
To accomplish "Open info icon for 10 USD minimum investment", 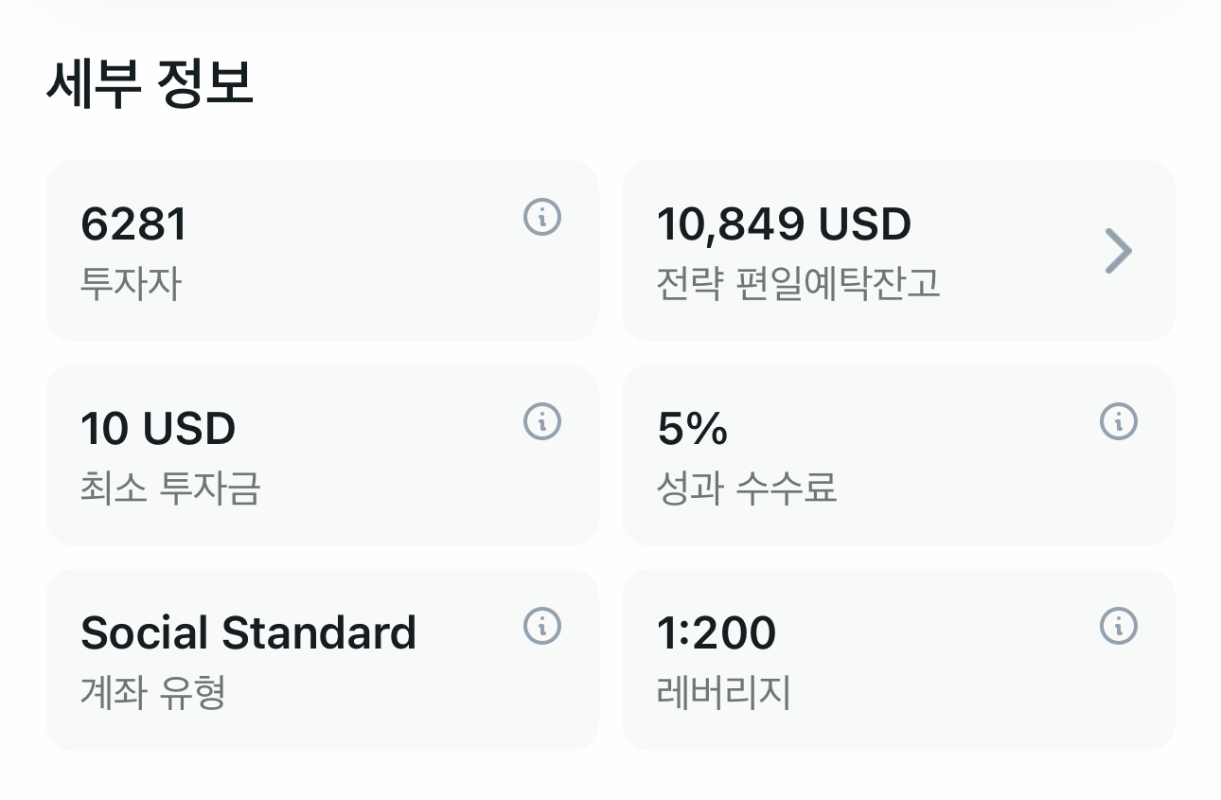I will pyautogui.click(x=542, y=421).
